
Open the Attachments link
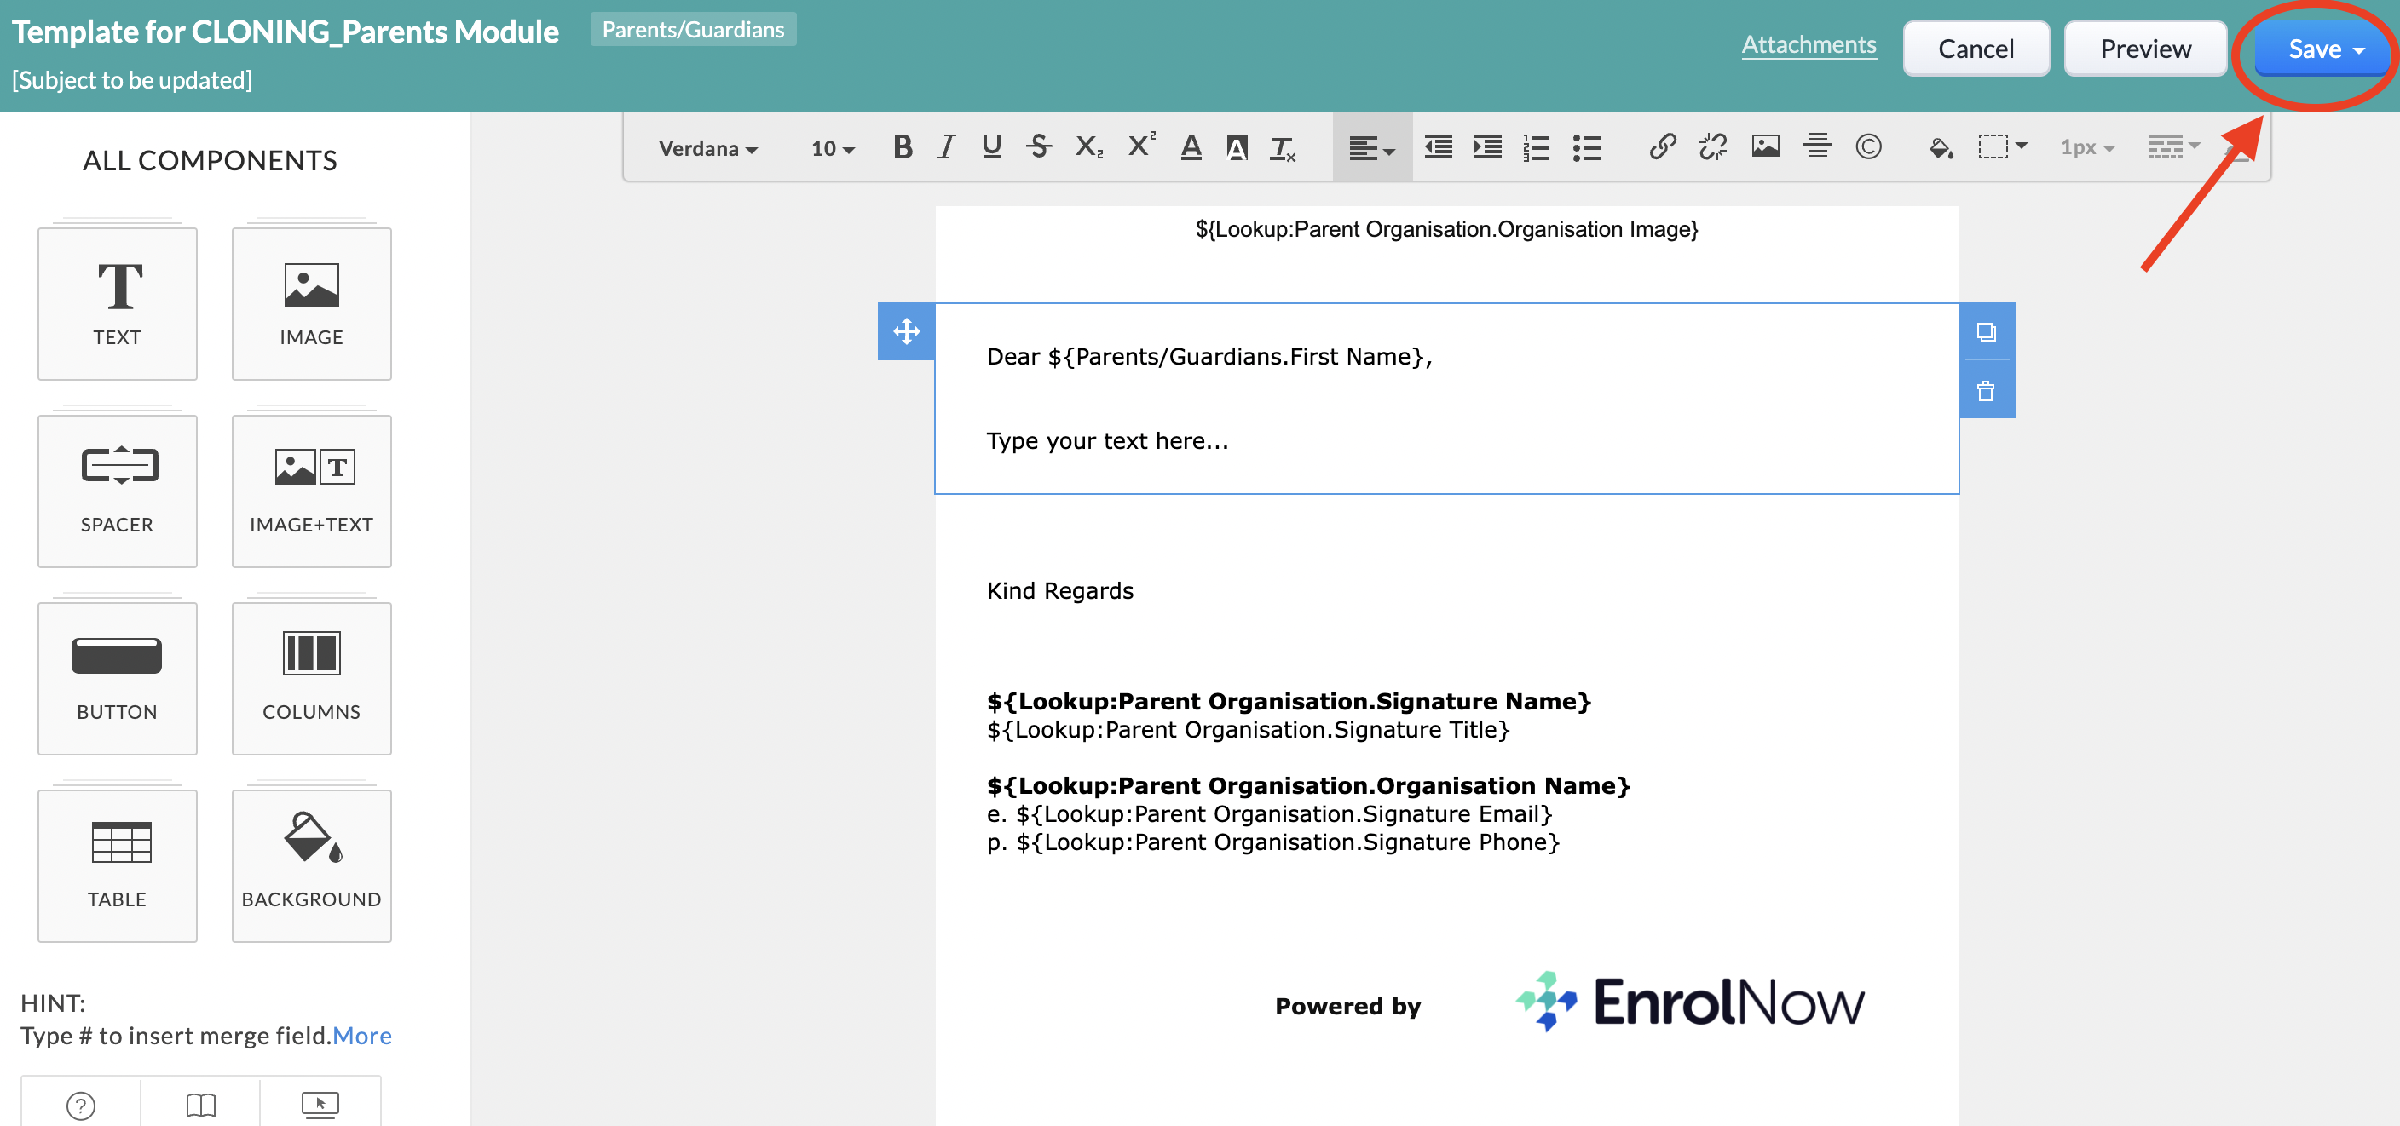click(x=1808, y=44)
